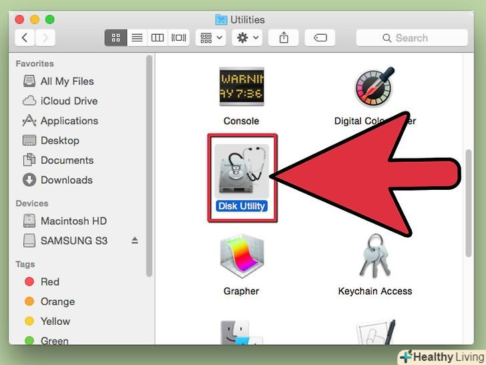Open the gear Action menu

[247, 38]
